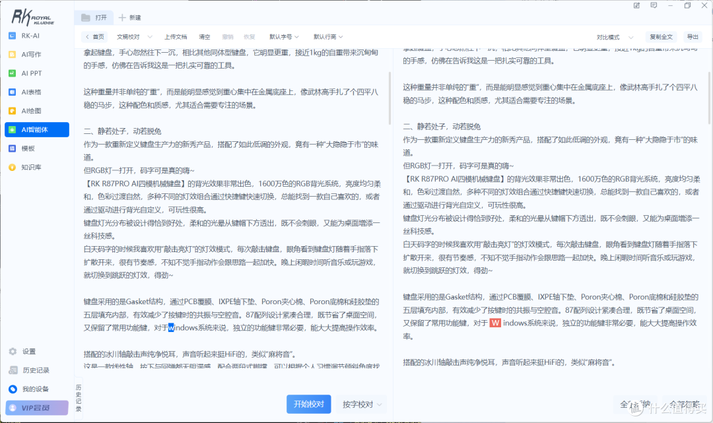Select AI智能体 in the sidebar
The height and width of the screenshot is (423, 713).
[x=37, y=129]
